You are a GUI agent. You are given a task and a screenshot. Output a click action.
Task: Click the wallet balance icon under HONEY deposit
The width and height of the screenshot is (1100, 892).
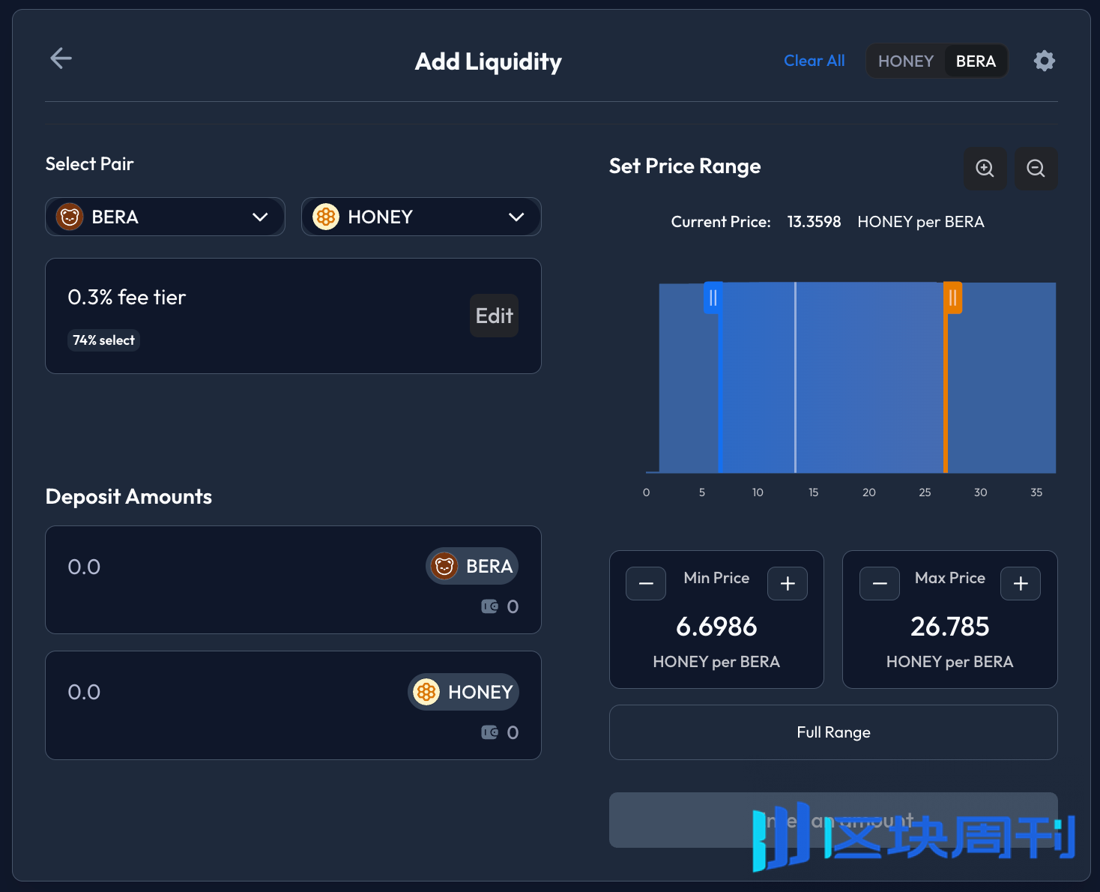(489, 732)
